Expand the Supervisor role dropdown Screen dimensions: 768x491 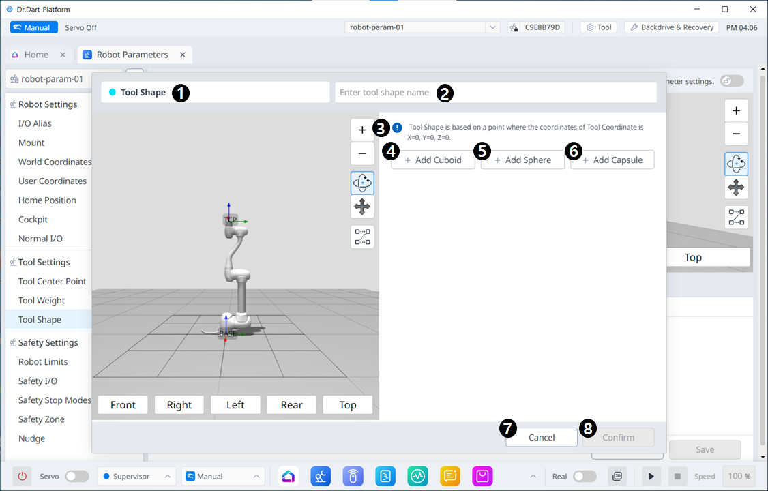pyautogui.click(x=136, y=476)
